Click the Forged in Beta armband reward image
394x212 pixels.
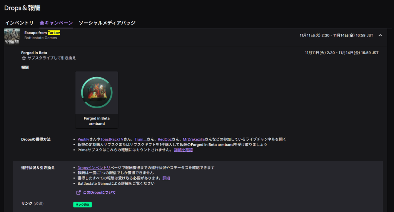click(97, 93)
